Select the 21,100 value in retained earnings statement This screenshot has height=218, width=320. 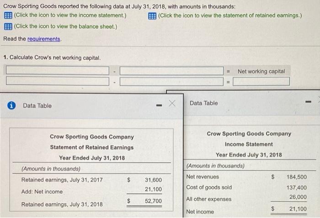coord(153,189)
